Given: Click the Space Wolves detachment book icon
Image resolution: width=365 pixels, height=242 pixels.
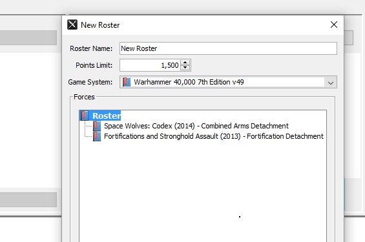Looking at the screenshot, I should coord(97,126).
